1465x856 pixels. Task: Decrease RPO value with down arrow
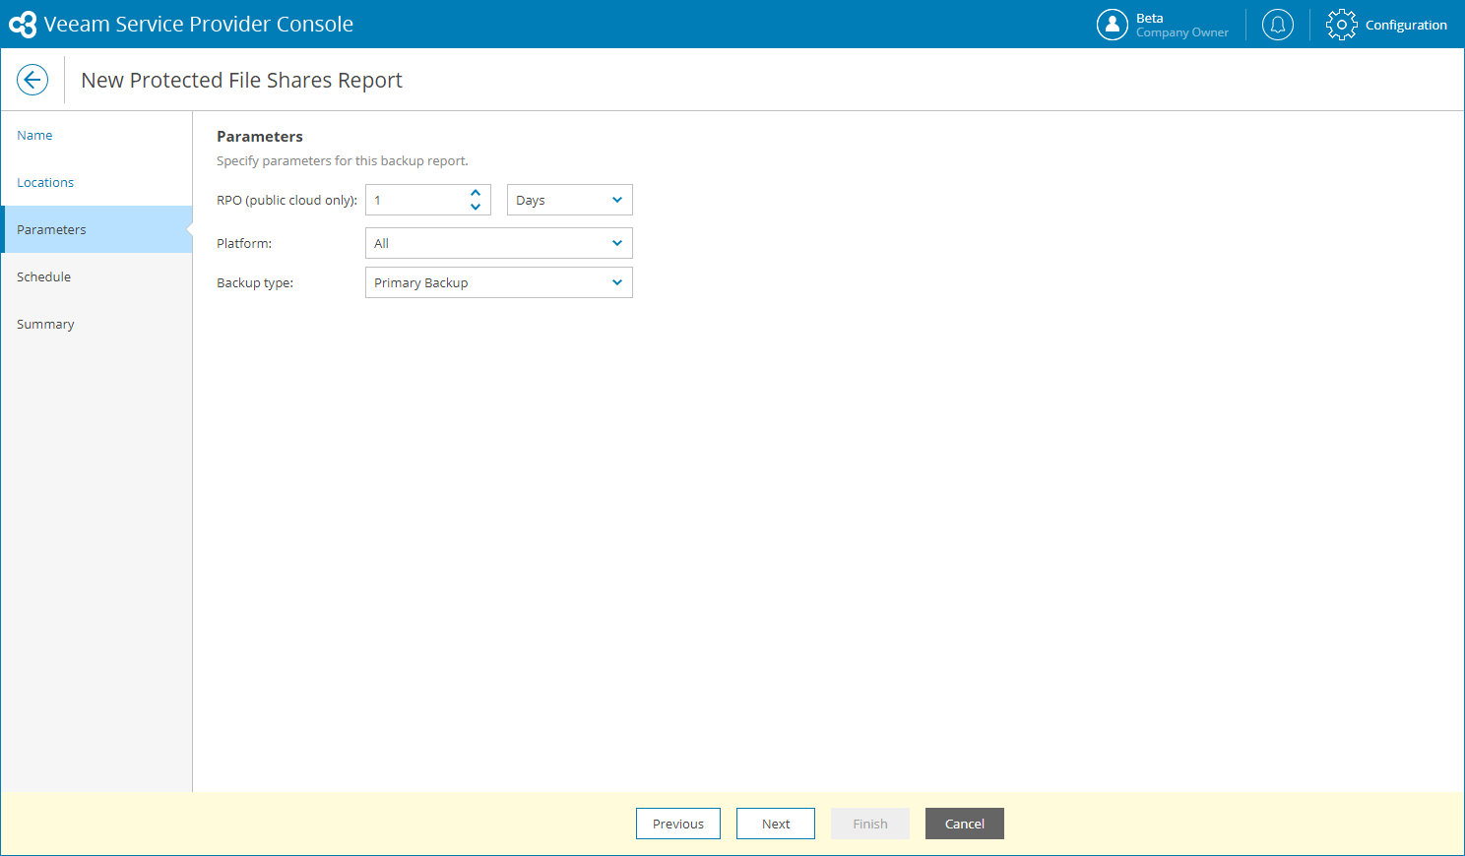476,207
